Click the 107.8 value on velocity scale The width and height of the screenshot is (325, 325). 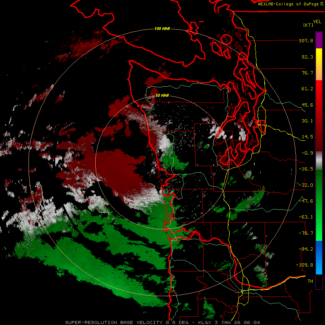[306, 40]
